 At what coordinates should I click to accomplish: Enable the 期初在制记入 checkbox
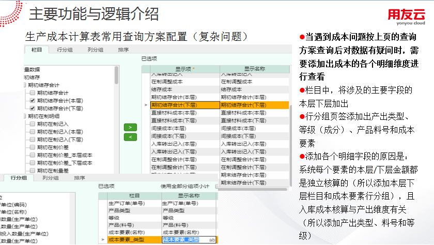pyautogui.click(x=33, y=124)
